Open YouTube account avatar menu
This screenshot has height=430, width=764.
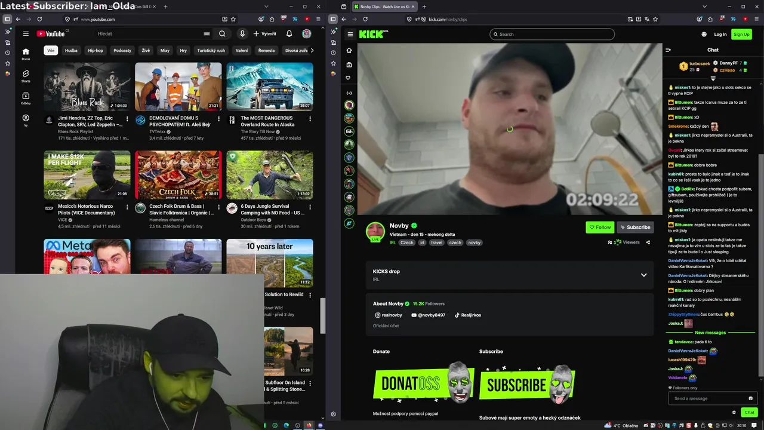[307, 34]
